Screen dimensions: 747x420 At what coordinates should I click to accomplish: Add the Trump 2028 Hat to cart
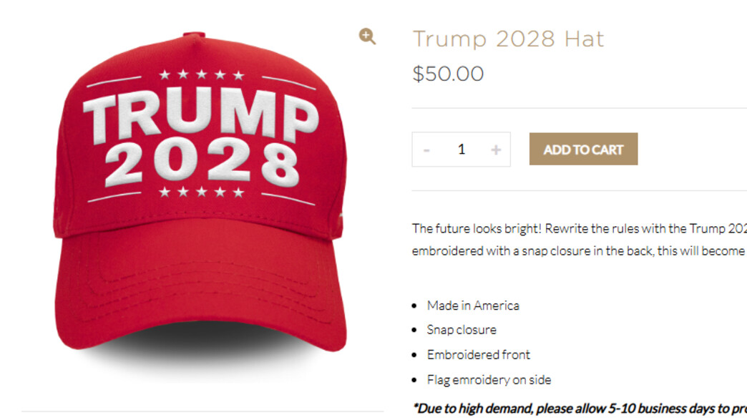(583, 149)
